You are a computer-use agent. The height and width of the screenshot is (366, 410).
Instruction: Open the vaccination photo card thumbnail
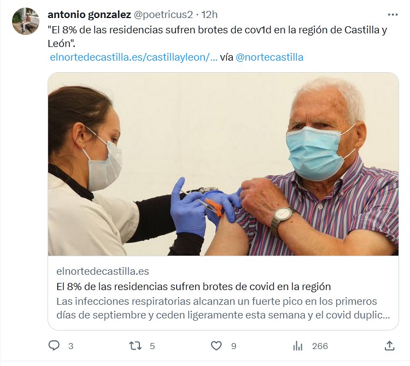click(x=223, y=164)
